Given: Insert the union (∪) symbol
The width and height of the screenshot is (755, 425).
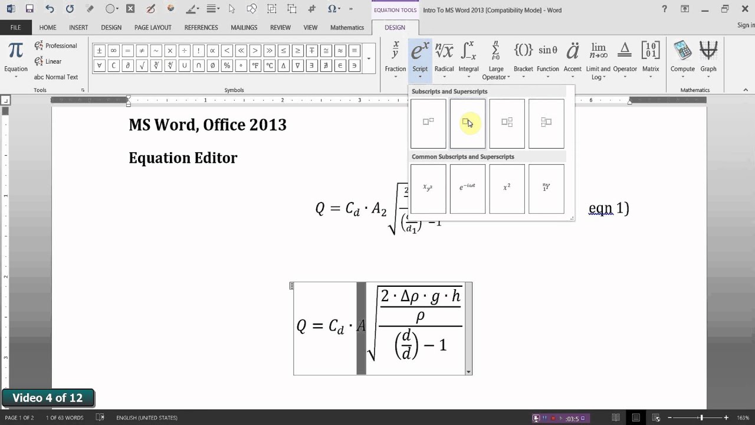Looking at the screenshot, I should 184,66.
